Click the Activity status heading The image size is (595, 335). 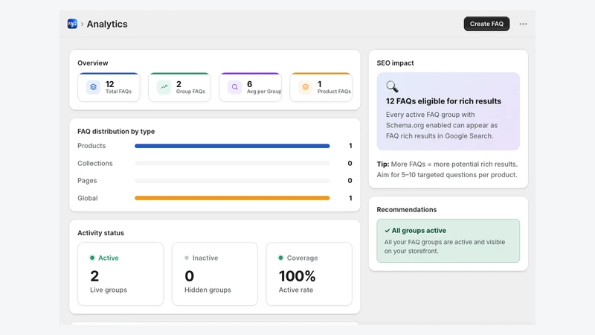[x=100, y=233]
